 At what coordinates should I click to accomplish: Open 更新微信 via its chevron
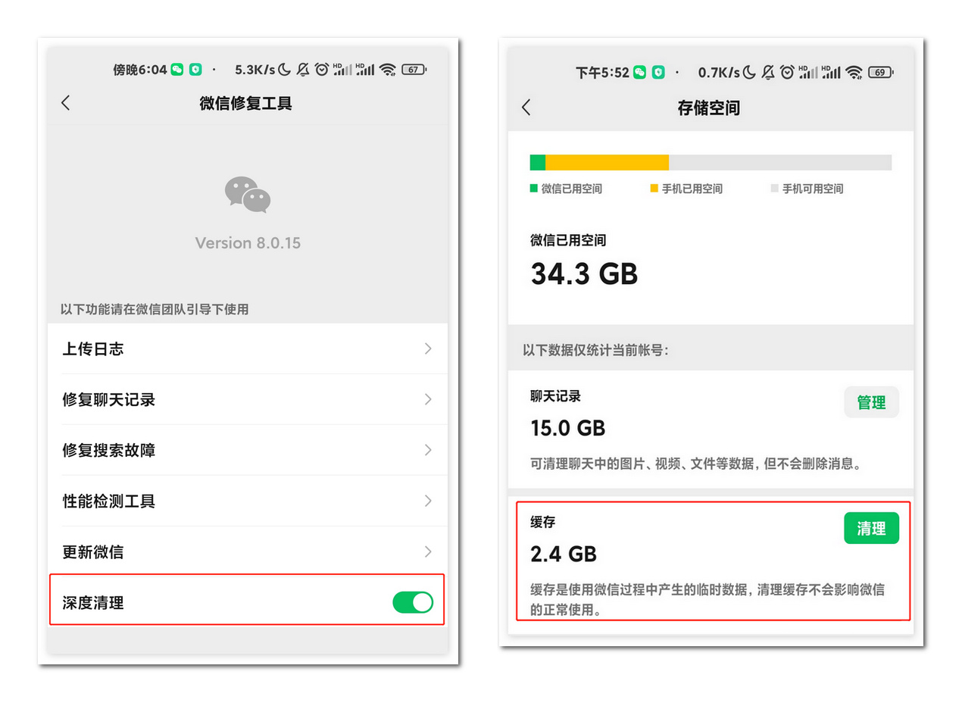click(x=428, y=551)
